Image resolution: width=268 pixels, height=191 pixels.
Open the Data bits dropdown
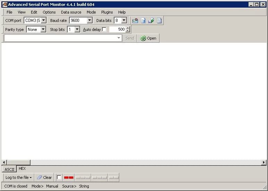[x=124, y=20]
